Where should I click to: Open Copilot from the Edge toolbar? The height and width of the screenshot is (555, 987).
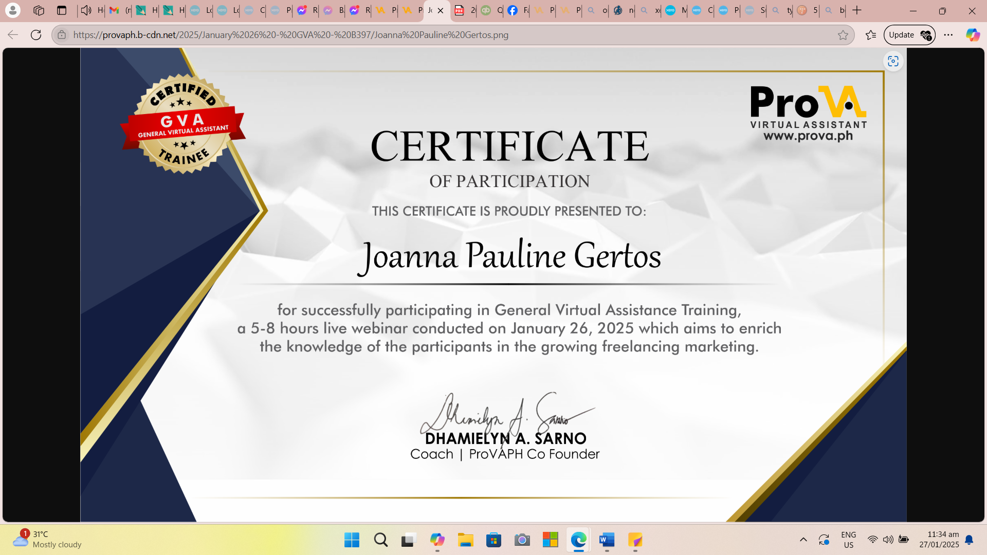point(972,35)
